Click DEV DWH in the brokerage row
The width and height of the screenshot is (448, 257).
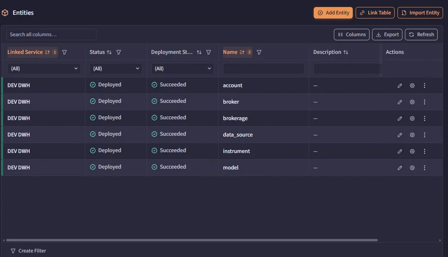(18, 118)
